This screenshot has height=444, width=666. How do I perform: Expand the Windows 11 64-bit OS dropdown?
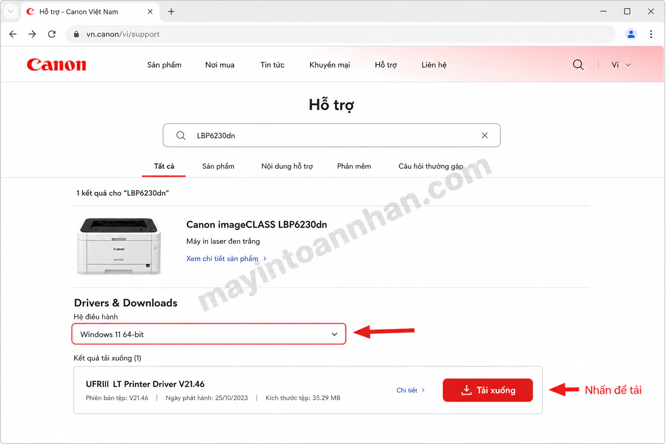(x=209, y=334)
